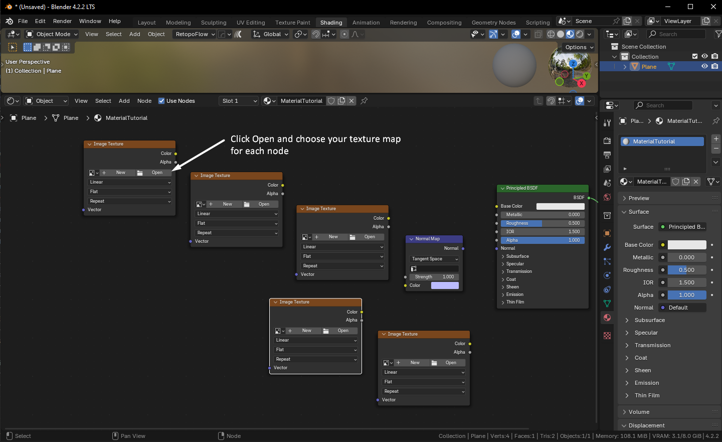Click the Options button in viewport
Image resolution: width=722 pixels, height=442 pixels.
point(579,47)
